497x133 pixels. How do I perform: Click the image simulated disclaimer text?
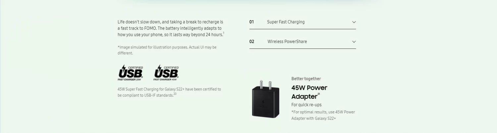click(x=167, y=50)
